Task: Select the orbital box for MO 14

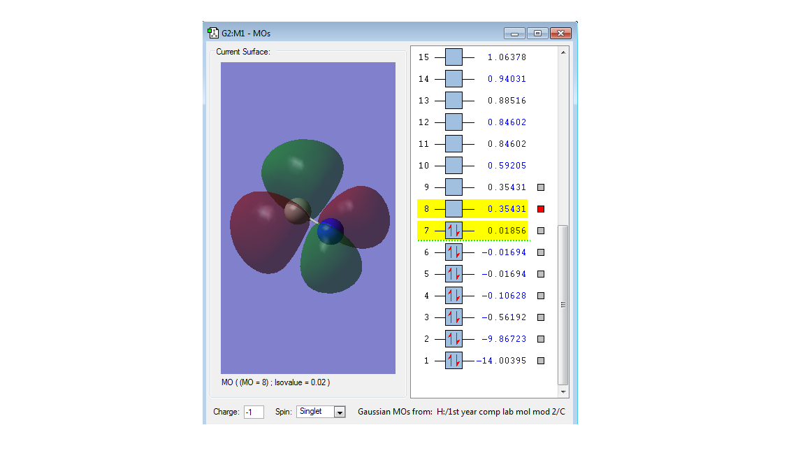Action: (x=454, y=78)
